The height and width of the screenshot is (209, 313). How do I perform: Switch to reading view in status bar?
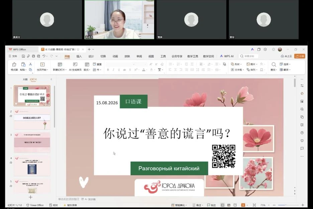(235, 205)
